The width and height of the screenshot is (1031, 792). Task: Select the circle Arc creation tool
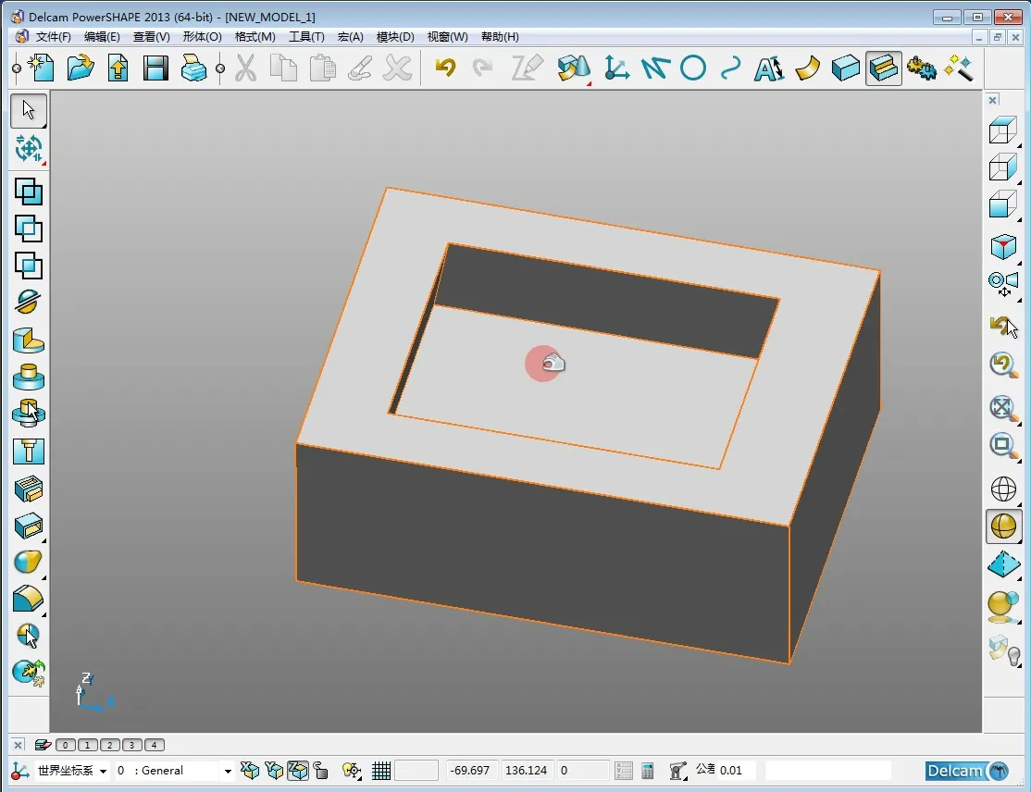(x=693, y=68)
